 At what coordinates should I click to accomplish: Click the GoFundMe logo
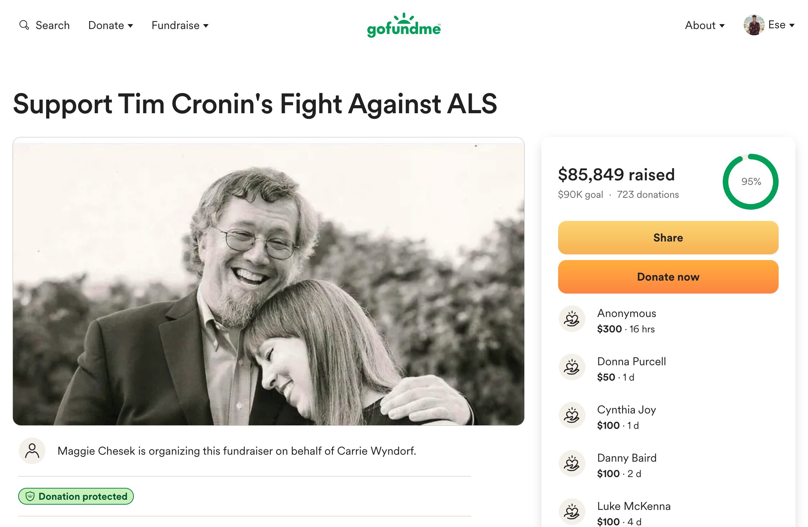click(x=404, y=26)
